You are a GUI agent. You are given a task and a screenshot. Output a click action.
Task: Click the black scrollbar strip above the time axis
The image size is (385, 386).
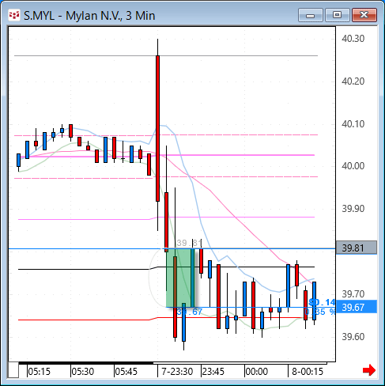pyautogui.click(x=85, y=363)
